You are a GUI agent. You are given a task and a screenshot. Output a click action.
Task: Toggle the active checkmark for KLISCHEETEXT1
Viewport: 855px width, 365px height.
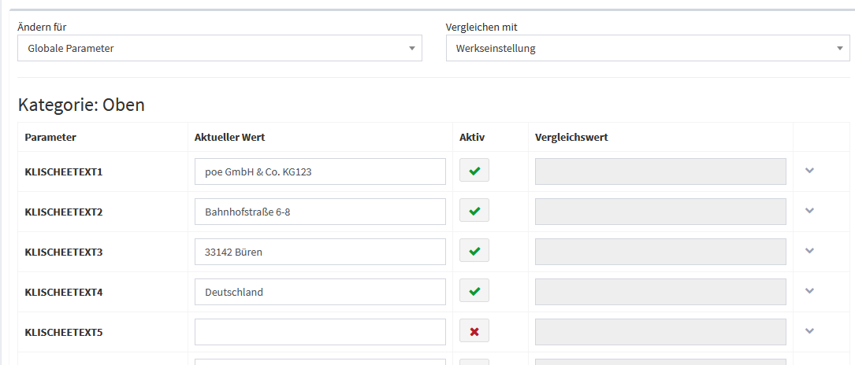474,171
